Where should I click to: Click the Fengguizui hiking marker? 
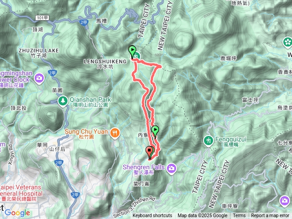point(209,141)
